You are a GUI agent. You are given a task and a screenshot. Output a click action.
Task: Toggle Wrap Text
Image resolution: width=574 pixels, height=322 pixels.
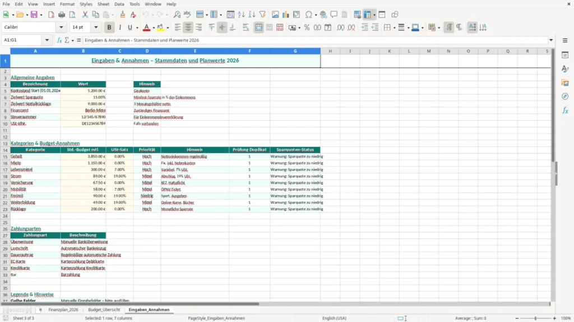(246, 27)
